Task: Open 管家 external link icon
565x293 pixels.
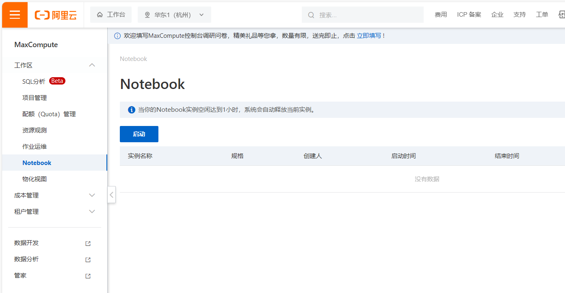Action: tap(88, 276)
